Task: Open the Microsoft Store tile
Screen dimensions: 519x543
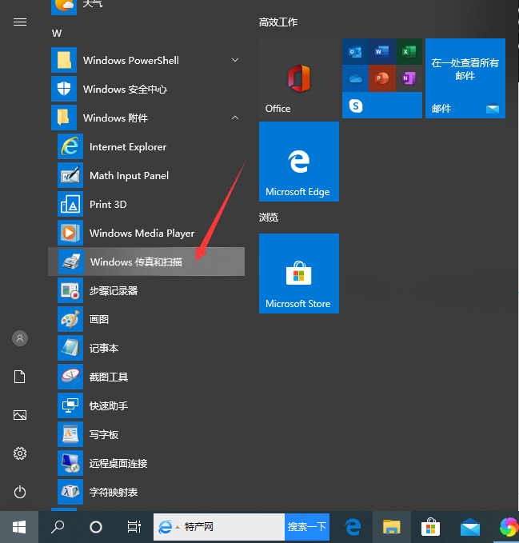Action: tap(299, 273)
